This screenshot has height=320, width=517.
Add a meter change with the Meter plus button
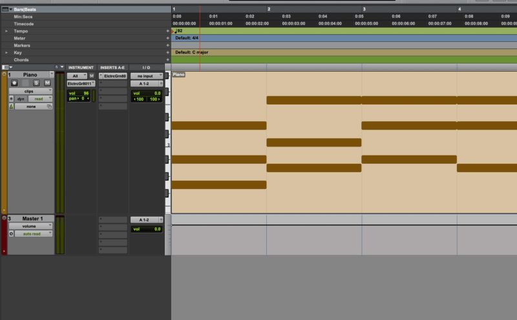[168, 38]
